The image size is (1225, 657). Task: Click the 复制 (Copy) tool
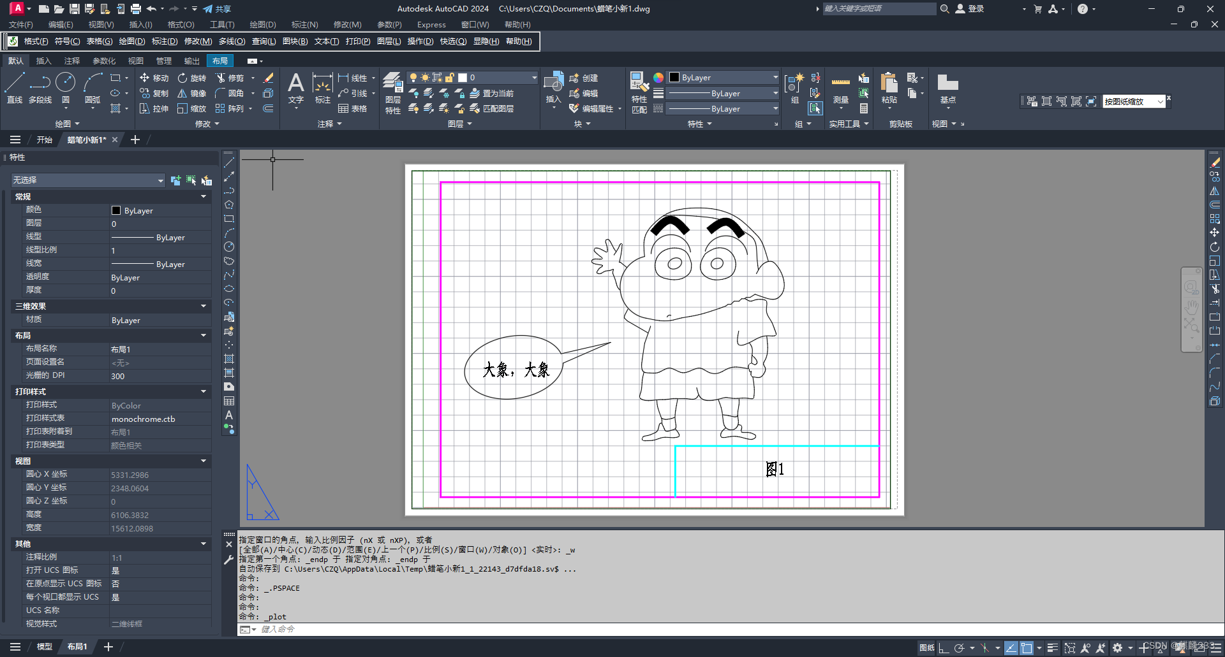[154, 93]
